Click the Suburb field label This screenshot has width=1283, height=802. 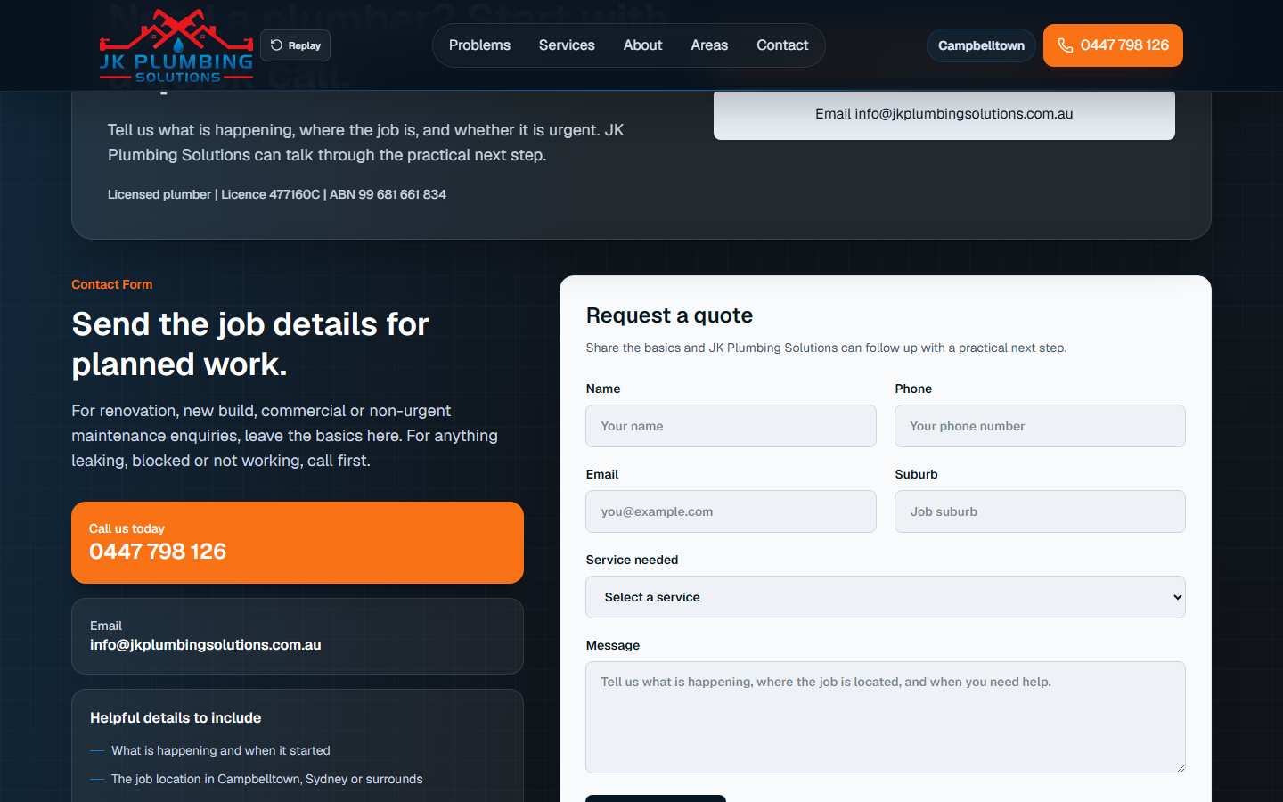tap(916, 474)
